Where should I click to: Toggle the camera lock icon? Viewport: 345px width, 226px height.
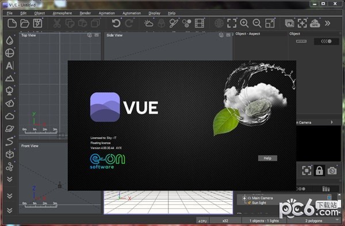point(319,170)
